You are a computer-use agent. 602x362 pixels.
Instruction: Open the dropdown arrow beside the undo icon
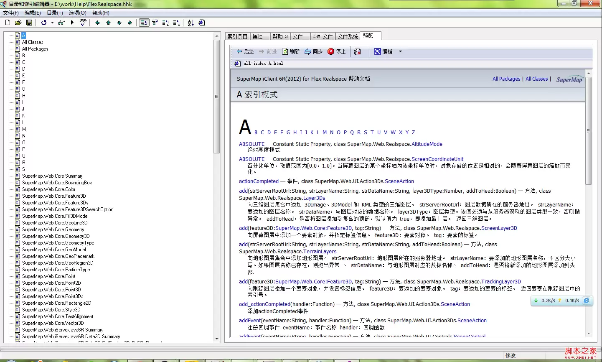pos(52,23)
